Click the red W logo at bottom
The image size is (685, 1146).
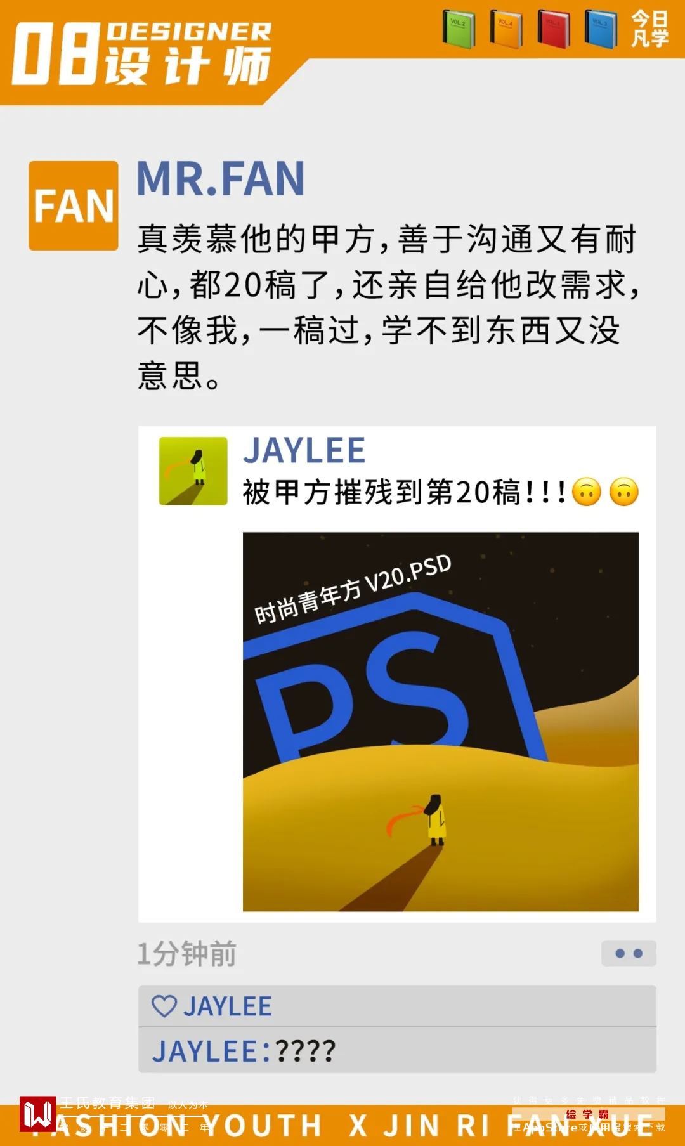(x=37, y=1114)
